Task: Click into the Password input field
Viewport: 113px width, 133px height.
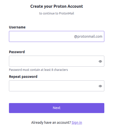Action: click(x=57, y=61)
